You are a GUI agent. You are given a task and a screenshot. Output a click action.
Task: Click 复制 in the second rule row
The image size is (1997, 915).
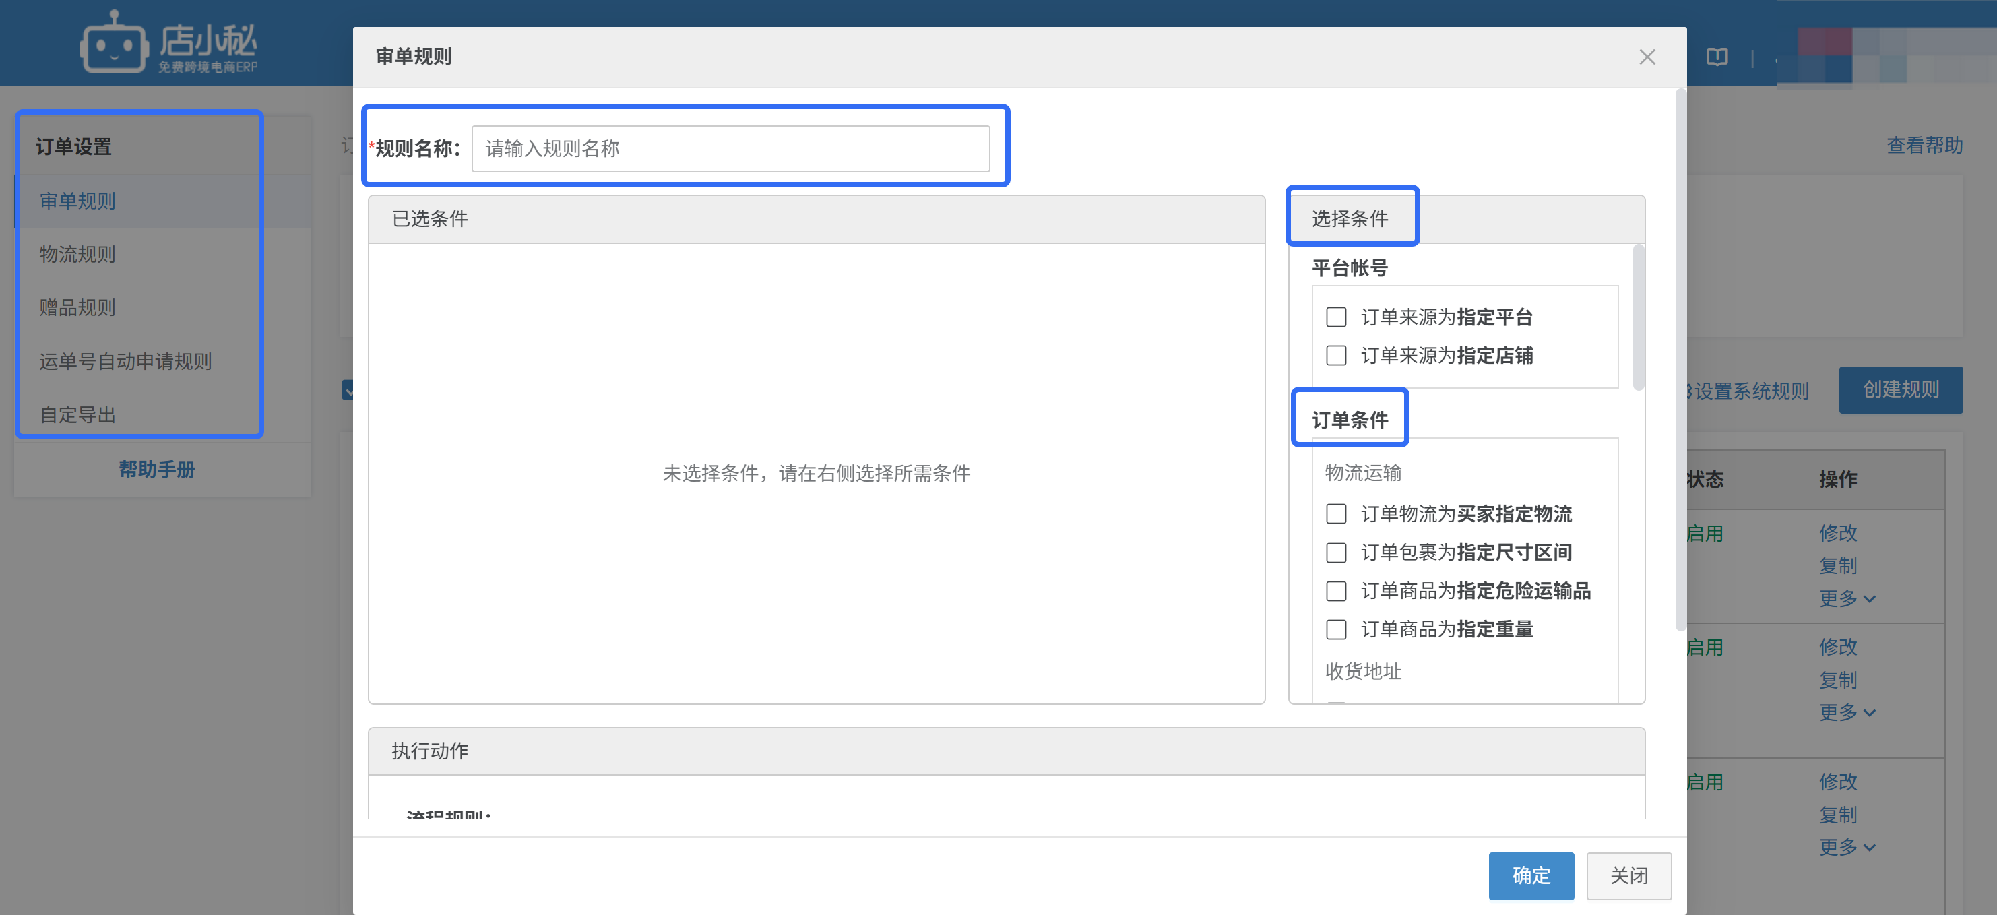tap(1838, 680)
